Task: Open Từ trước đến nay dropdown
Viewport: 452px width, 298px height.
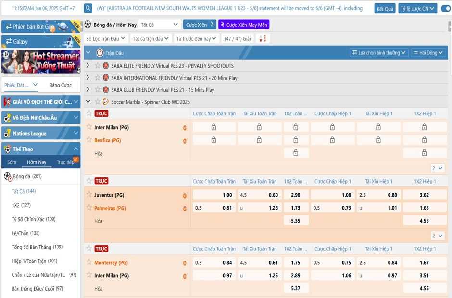Action: (196, 38)
